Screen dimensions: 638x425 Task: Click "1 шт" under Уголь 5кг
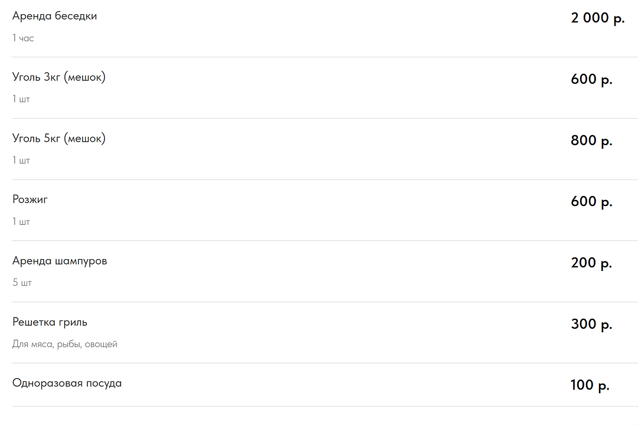(x=21, y=161)
